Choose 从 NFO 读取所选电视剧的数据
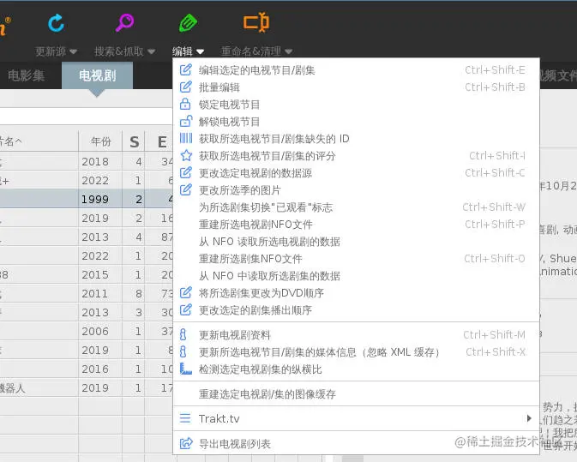The width and height of the screenshot is (577, 462). (x=356, y=242)
